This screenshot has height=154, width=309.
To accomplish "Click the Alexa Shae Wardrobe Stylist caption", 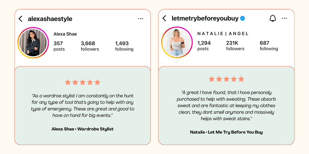I will [82, 129].
